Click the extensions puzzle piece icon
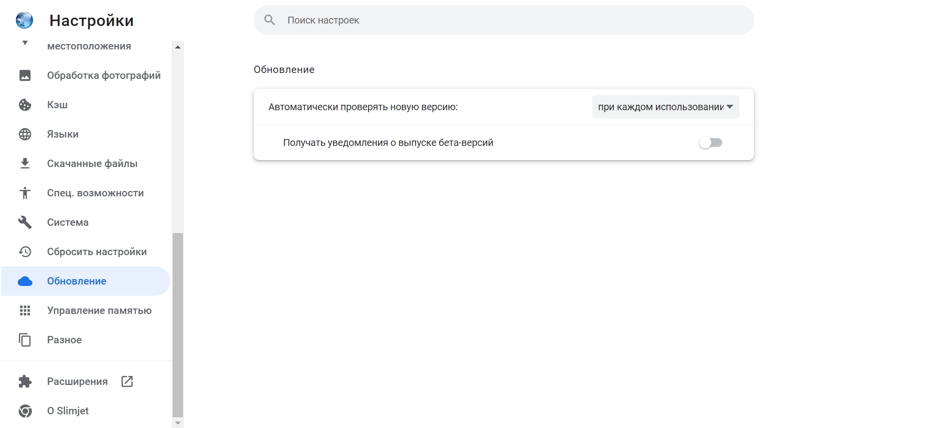 tap(25, 381)
